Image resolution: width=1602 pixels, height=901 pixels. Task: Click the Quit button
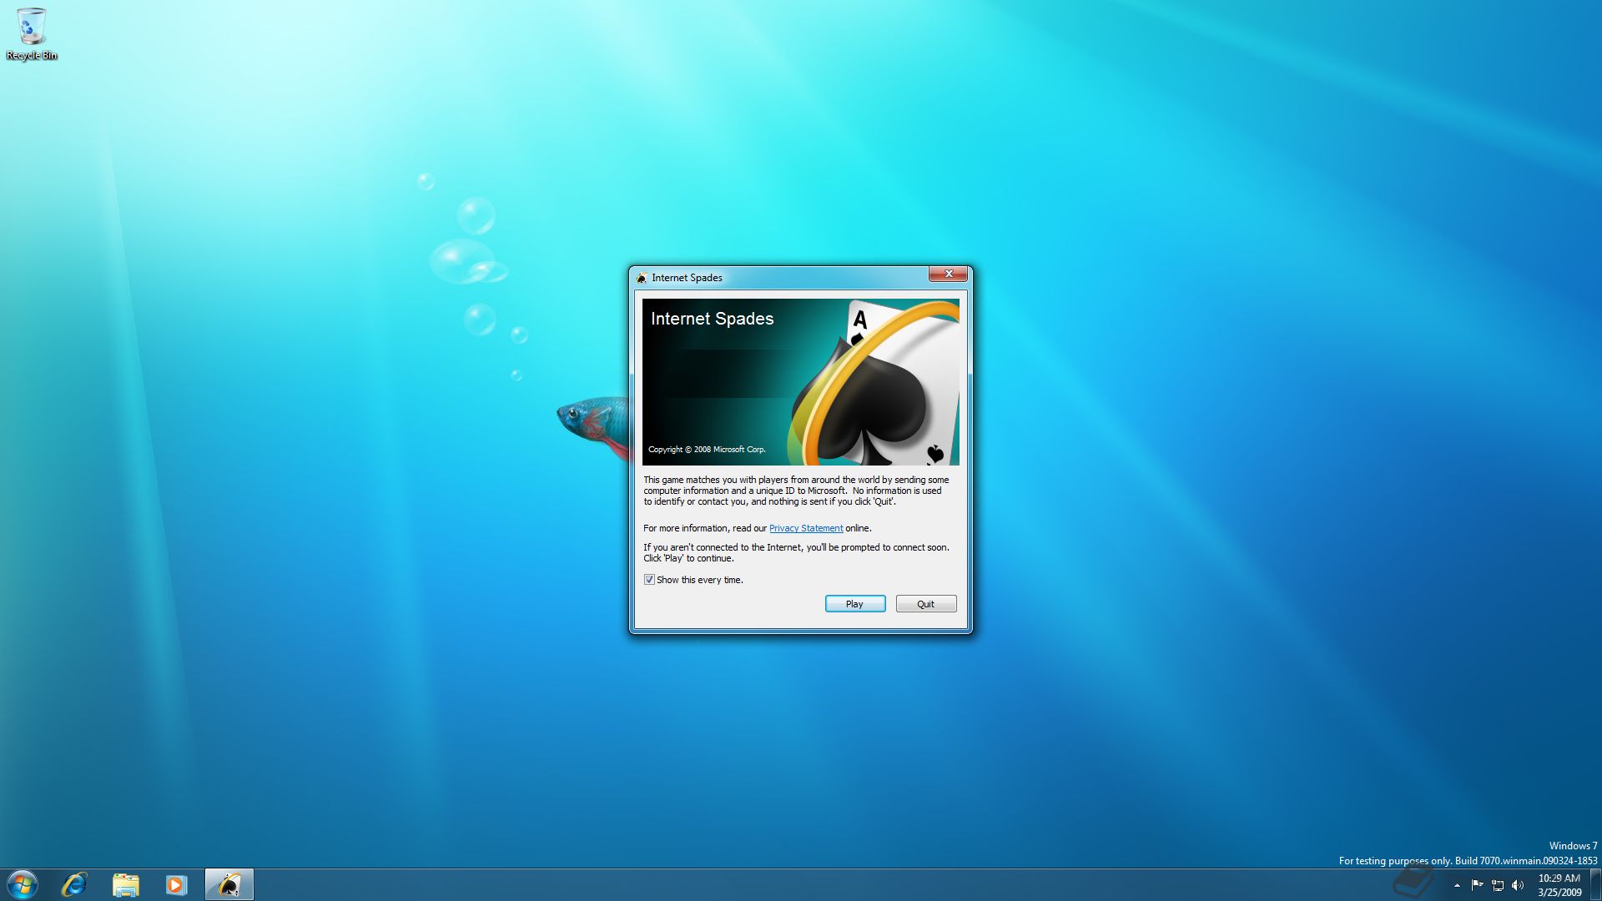coord(925,604)
